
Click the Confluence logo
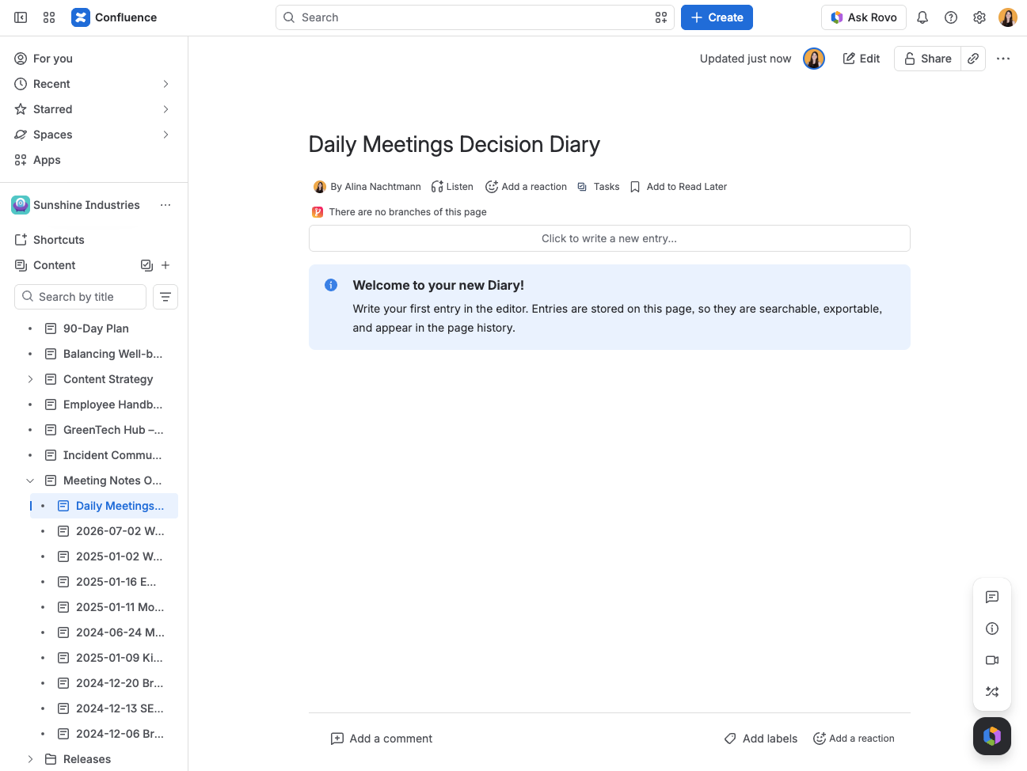coord(114,17)
